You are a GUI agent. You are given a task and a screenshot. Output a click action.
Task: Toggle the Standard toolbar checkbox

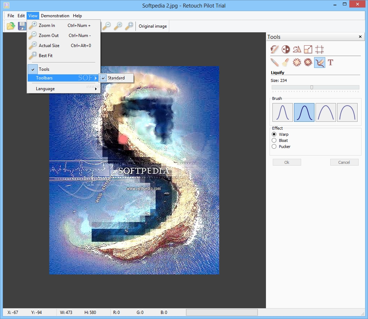click(116, 78)
